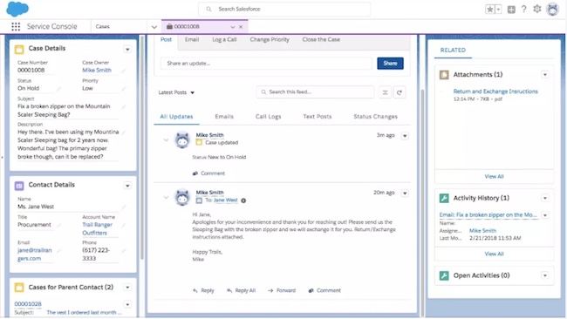Screen dimensions: 567x319
Task: Collapse the Case updated feed item
Action: tap(166, 139)
